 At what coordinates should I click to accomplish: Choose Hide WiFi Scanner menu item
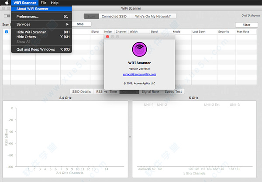click(x=41, y=32)
